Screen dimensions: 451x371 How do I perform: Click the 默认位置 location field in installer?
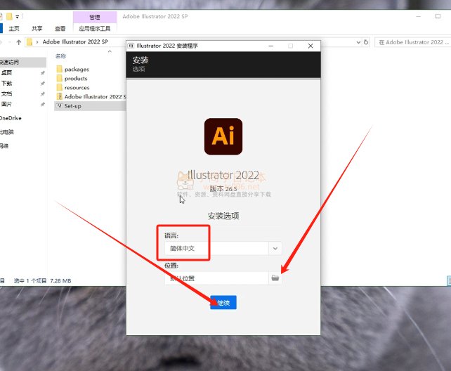pyautogui.click(x=216, y=278)
